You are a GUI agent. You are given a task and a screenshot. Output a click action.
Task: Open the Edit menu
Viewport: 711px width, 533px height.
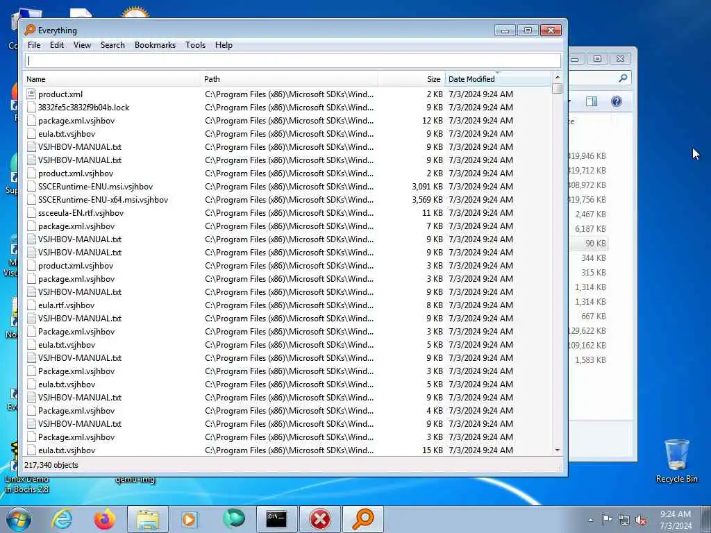point(57,45)
